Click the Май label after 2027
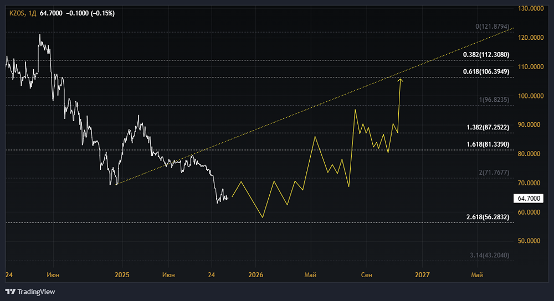Screen dimensions: 554x301 [x=477, y=275]
